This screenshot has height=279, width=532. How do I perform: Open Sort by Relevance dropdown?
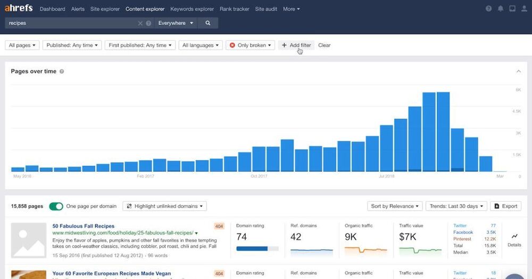[x=395, y=206]
